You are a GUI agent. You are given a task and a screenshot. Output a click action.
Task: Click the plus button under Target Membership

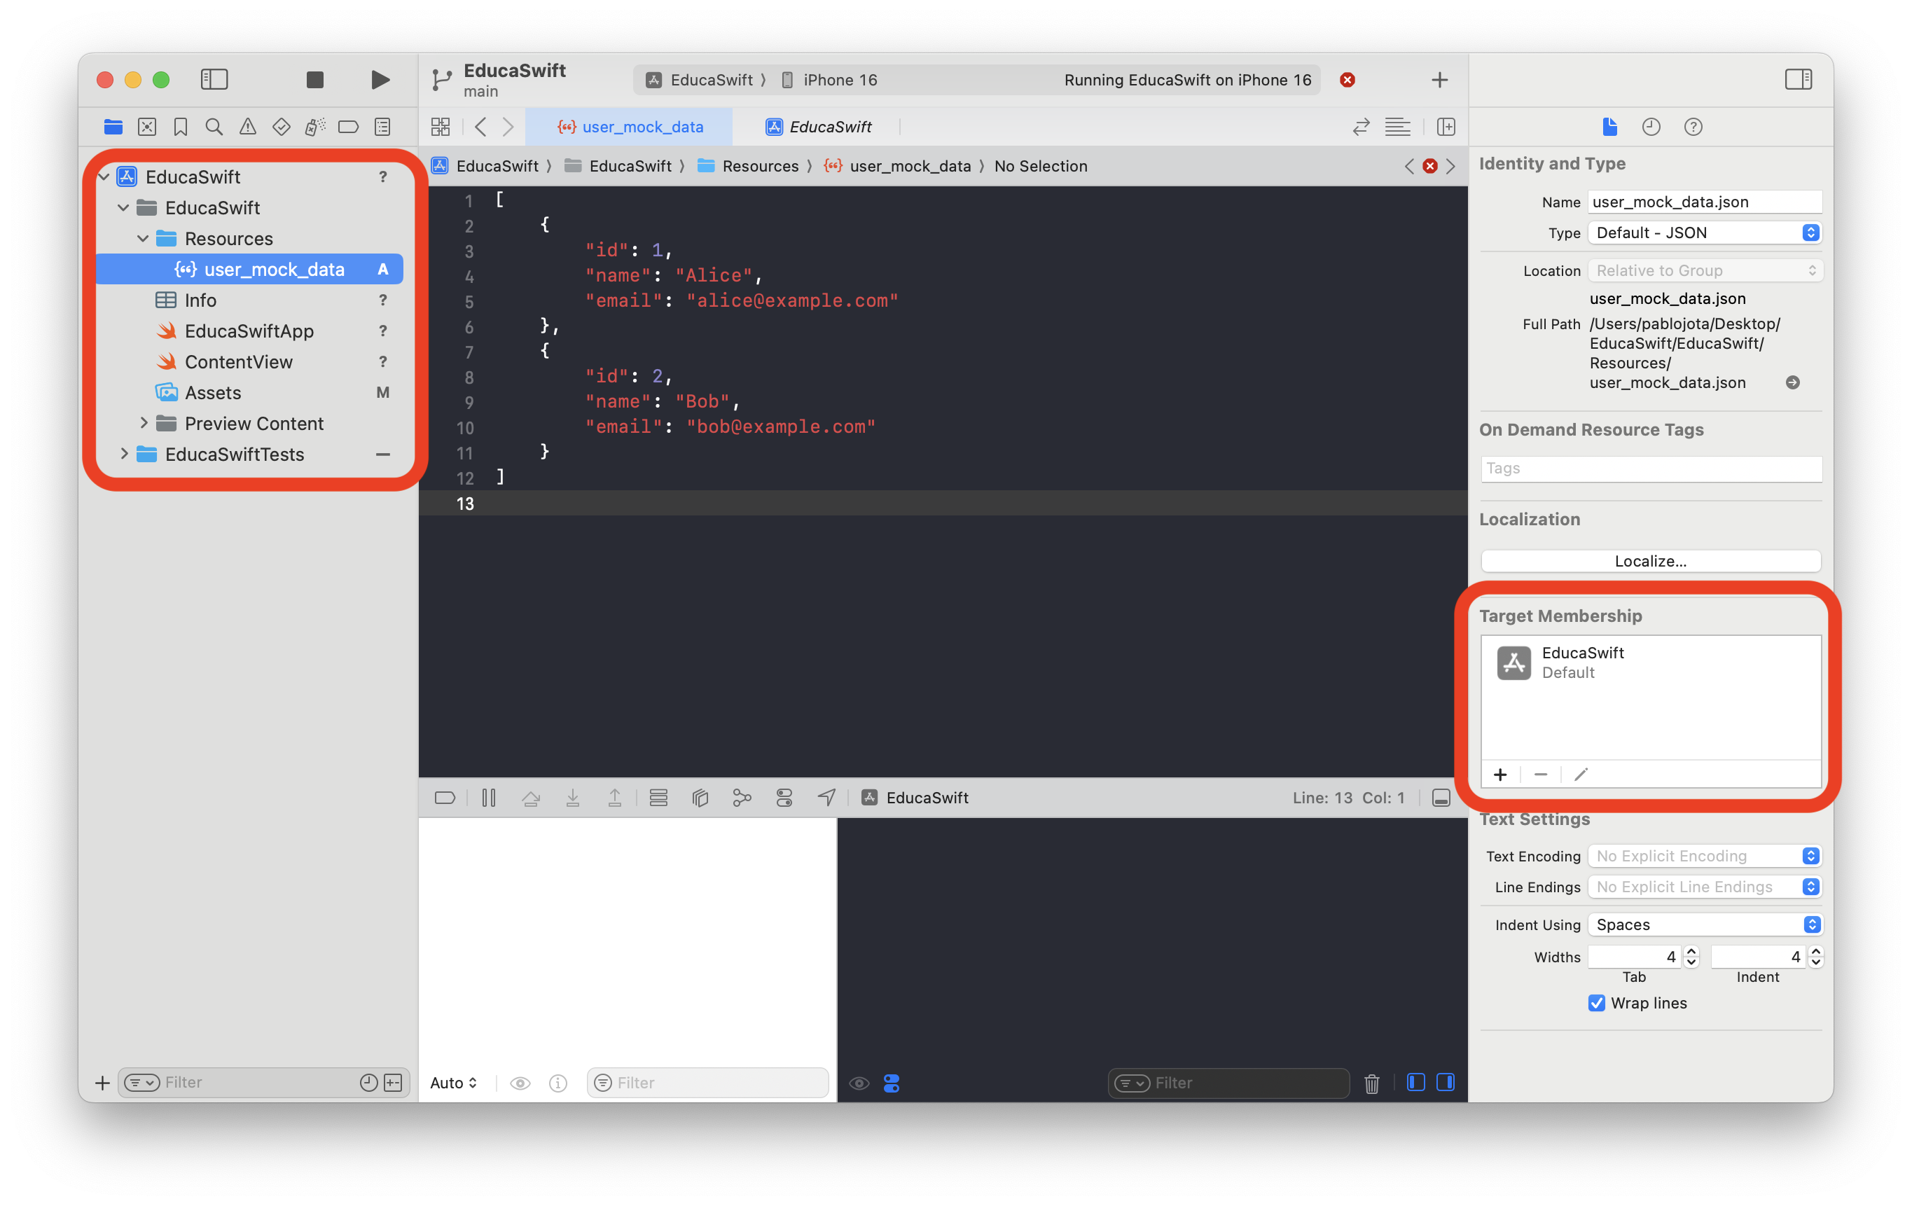tap(1500, 774)
